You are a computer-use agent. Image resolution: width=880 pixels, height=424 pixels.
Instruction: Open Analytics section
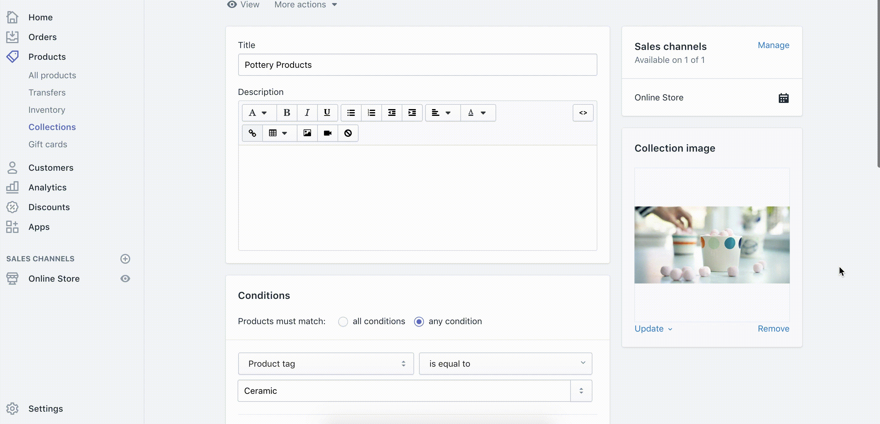click(48, 187)
